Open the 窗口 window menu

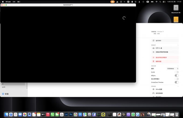click(19, 2)
